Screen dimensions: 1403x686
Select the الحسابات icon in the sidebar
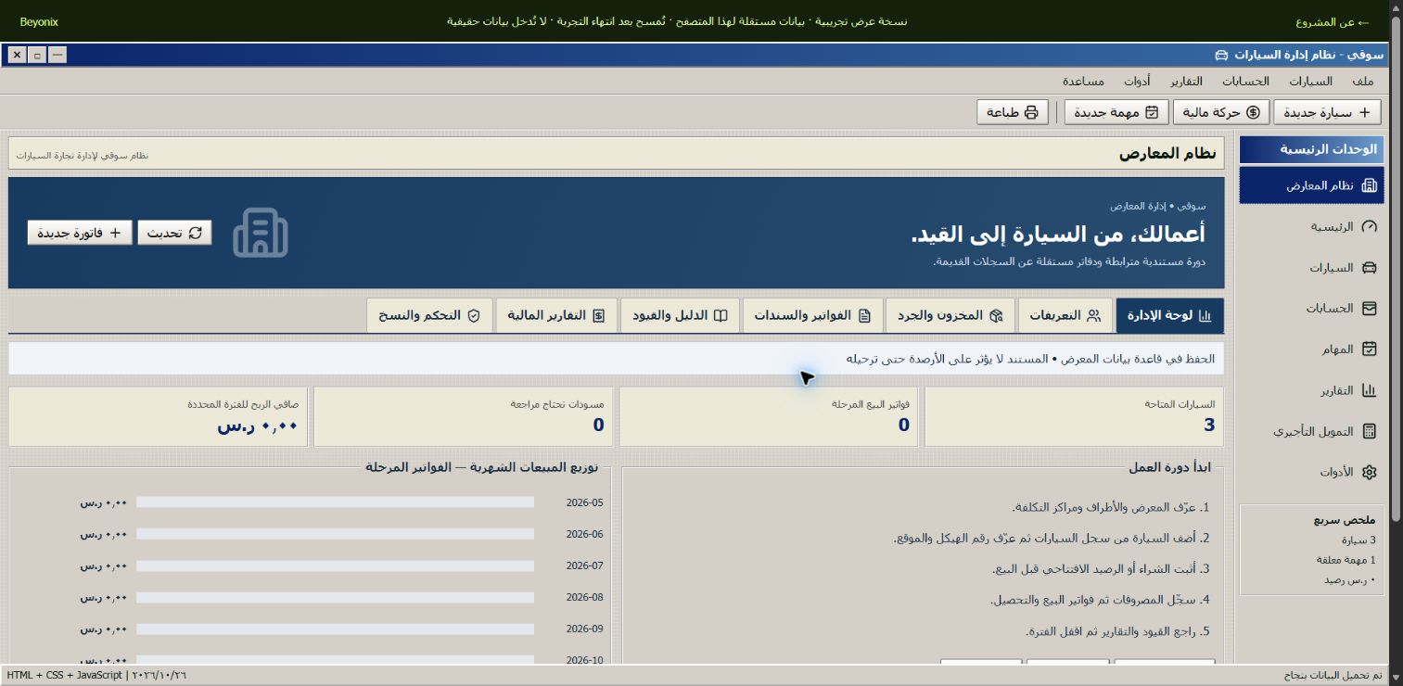1369,309
